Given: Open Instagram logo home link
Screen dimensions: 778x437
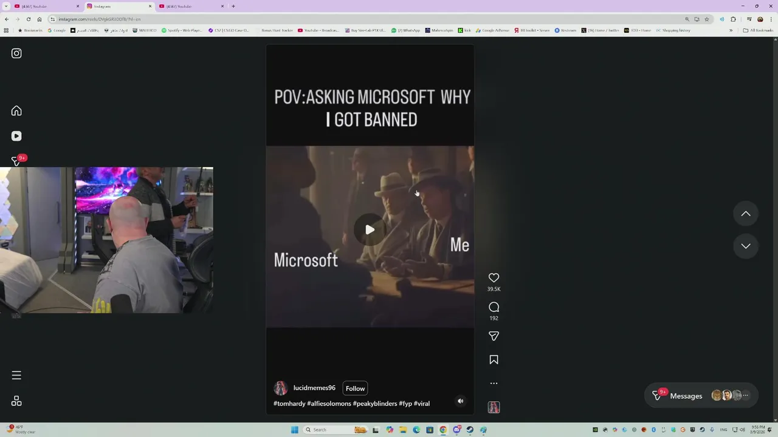Looking at the screenshot, I should [16, 53].
